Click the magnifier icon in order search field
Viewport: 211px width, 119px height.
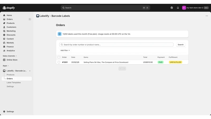coord(62,45)
